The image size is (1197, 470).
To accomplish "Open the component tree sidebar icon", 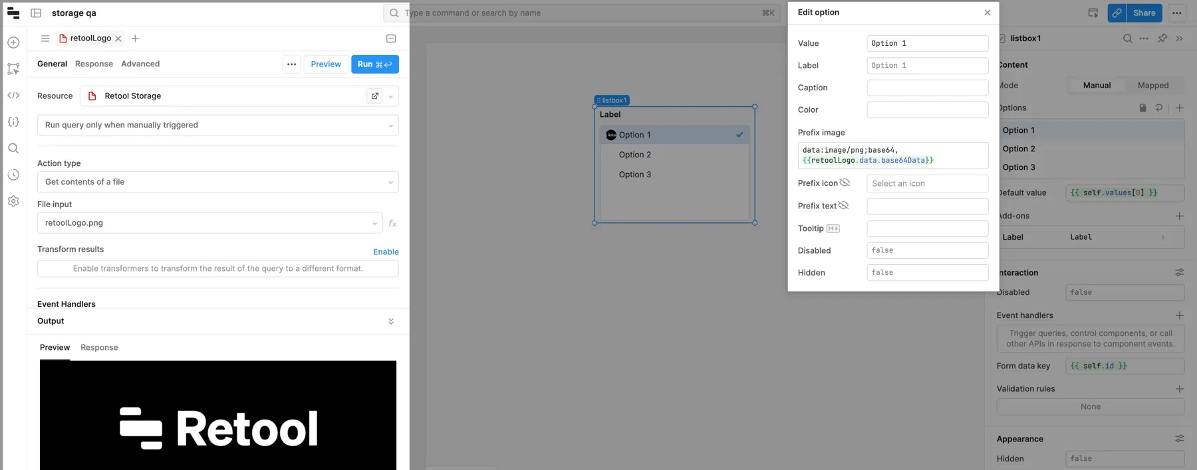I will pyautogui.click(x=13, y=69).
